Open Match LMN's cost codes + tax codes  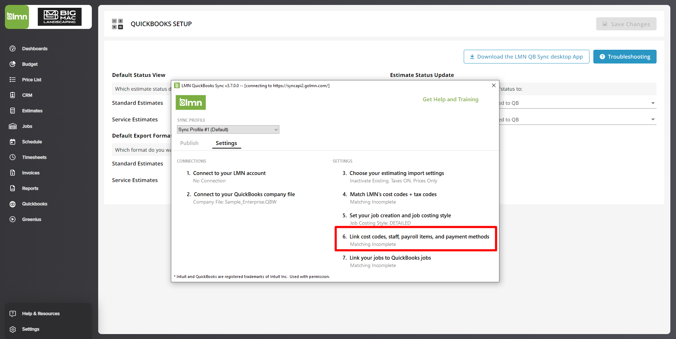[393, 194]
